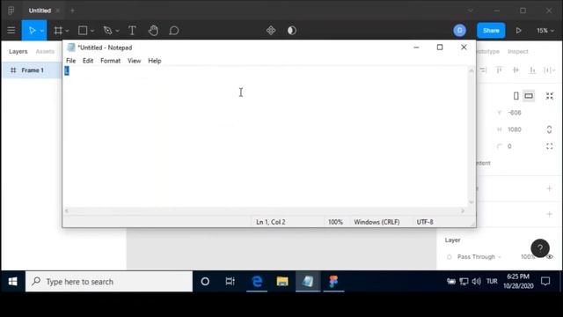Click the Y position field -606
This screenshot has width=563, height=317.
pos(515,113)
